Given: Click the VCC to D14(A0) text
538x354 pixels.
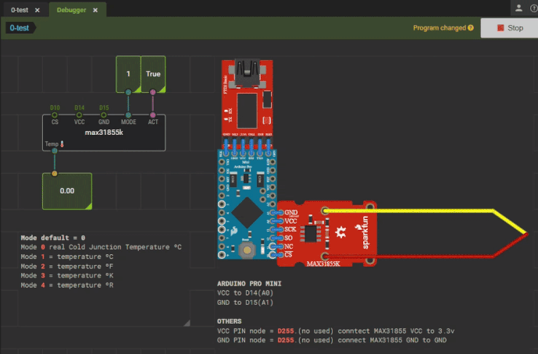Looking at the screenshot, I should pyautogui.click(x=245, y=293).
